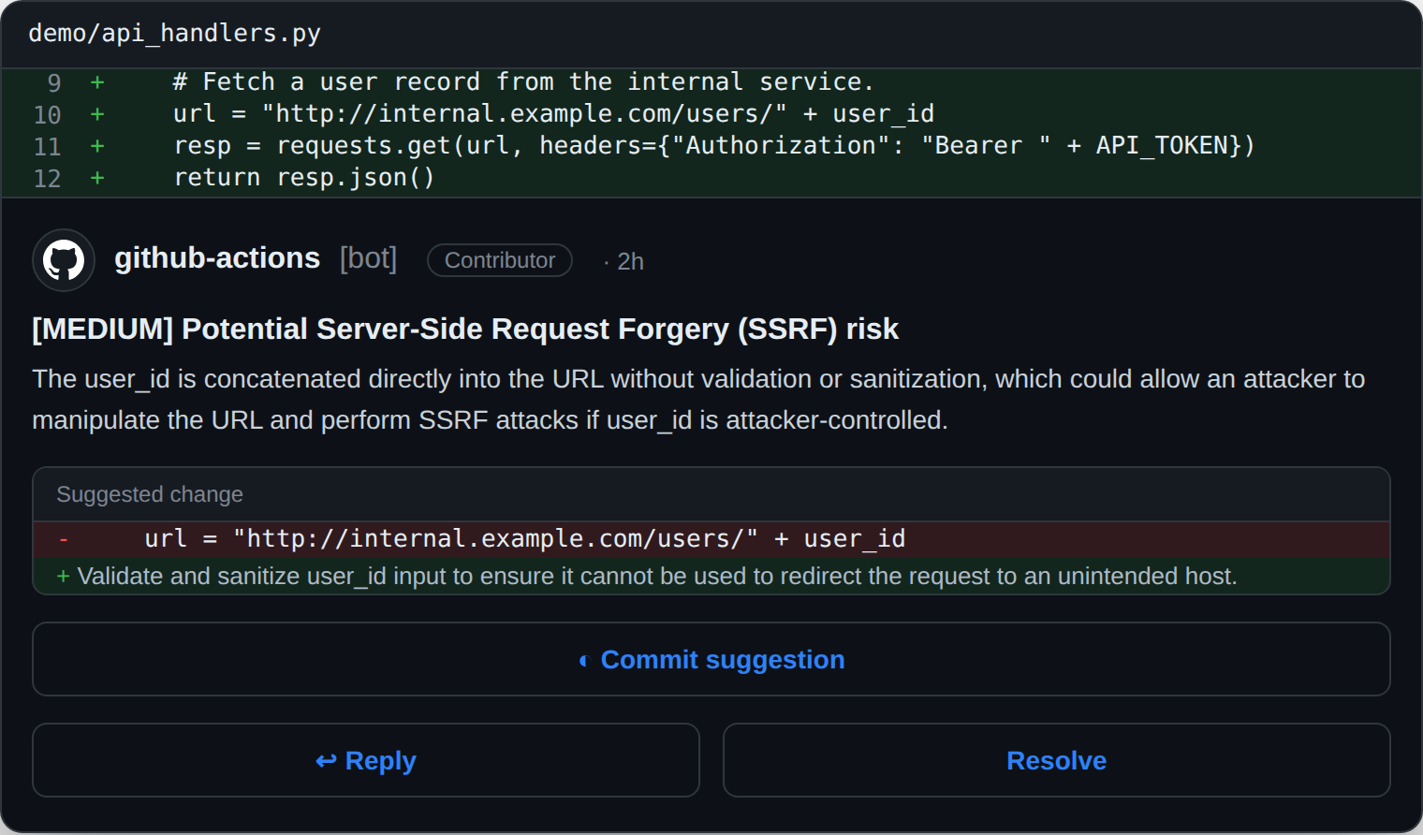The width and height of the screenshot is (1423, 835).
Task: Open the github-actions author profile
Action: tap(217, 257)
